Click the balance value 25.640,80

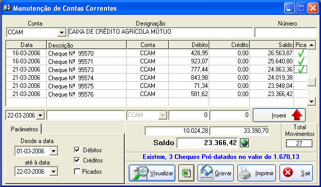280,61
